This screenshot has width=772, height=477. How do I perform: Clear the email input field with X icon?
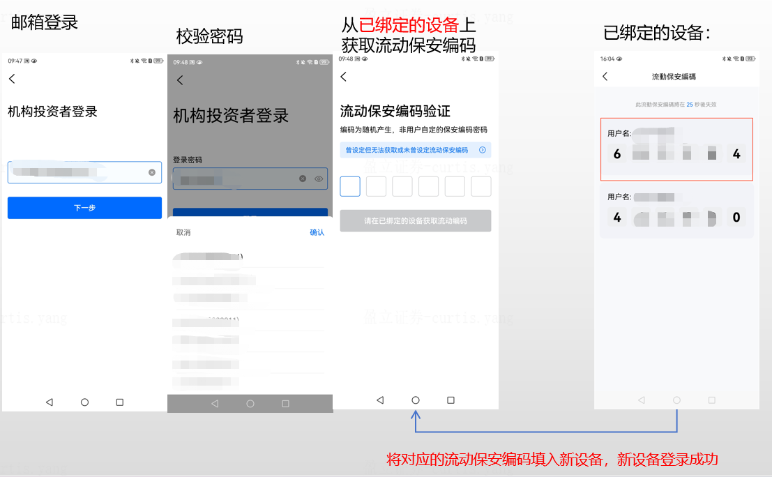point(152,172)
